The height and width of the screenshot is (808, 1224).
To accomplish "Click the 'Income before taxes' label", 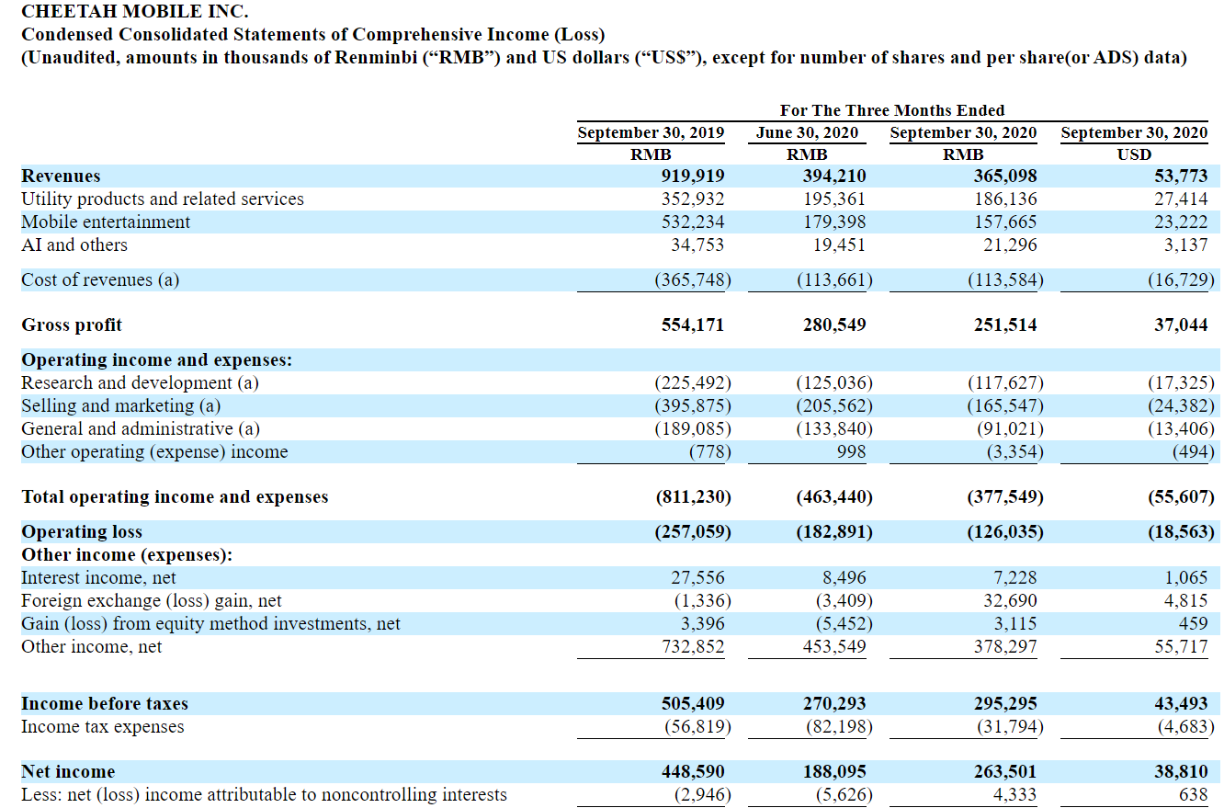I will pos(105,703).
